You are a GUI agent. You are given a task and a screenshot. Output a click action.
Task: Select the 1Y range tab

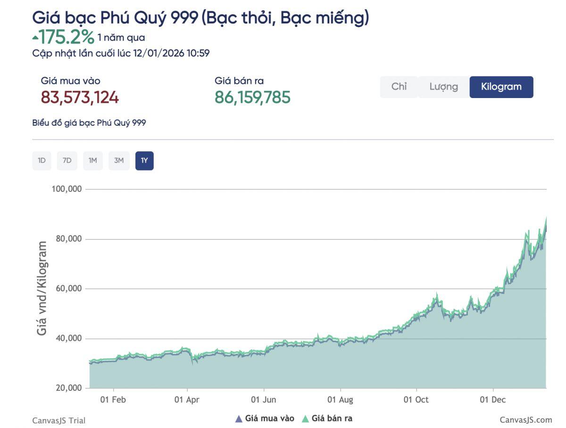[144, 161]
